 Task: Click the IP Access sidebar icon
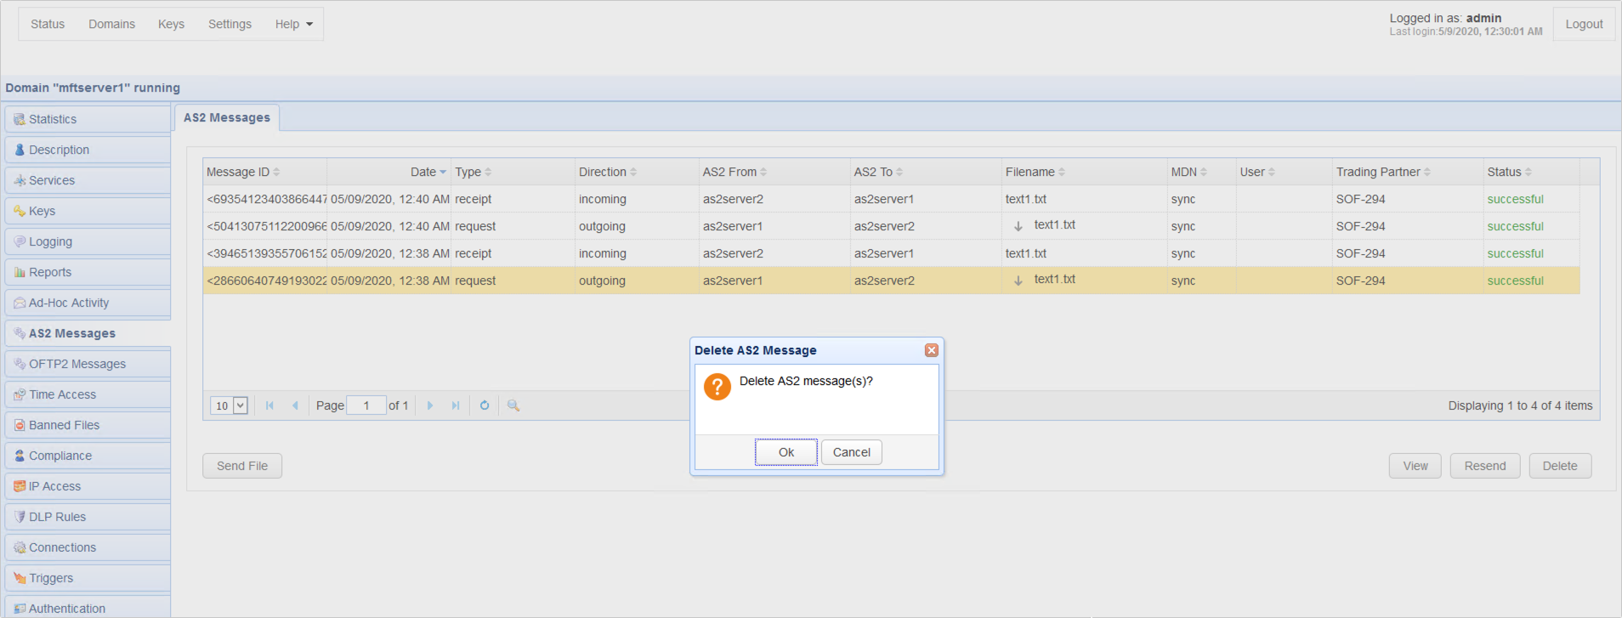[x=20, y=487]
